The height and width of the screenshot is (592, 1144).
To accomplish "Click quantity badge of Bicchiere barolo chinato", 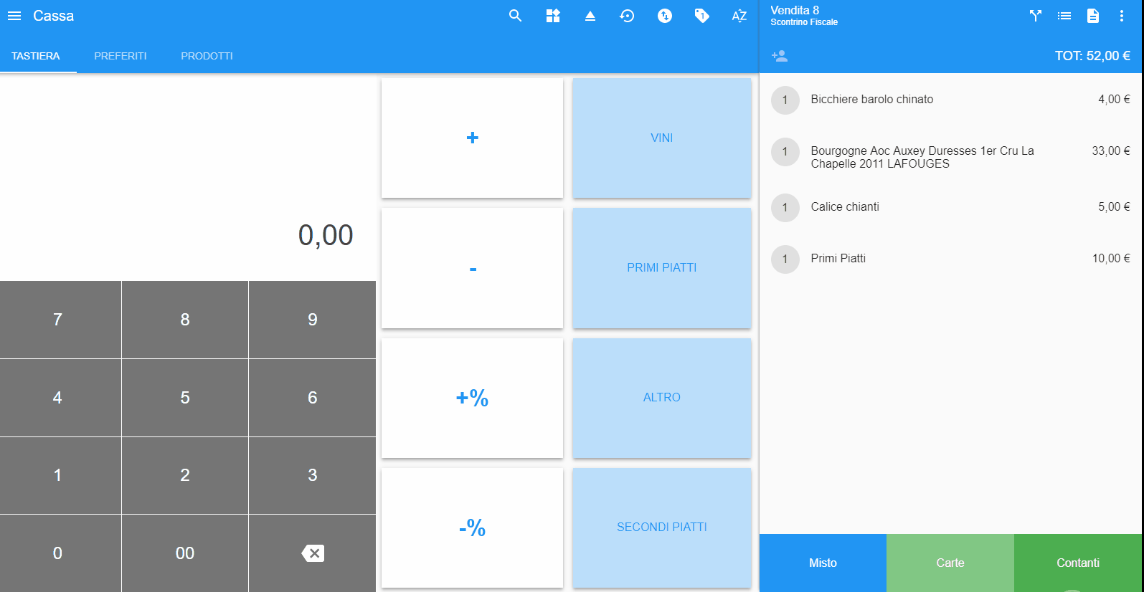I will point(785,100).
